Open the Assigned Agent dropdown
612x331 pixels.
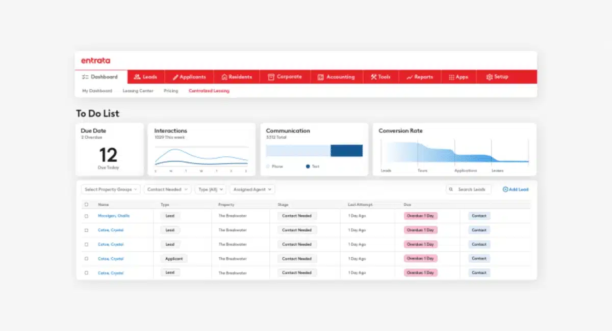tap(252, 189)
